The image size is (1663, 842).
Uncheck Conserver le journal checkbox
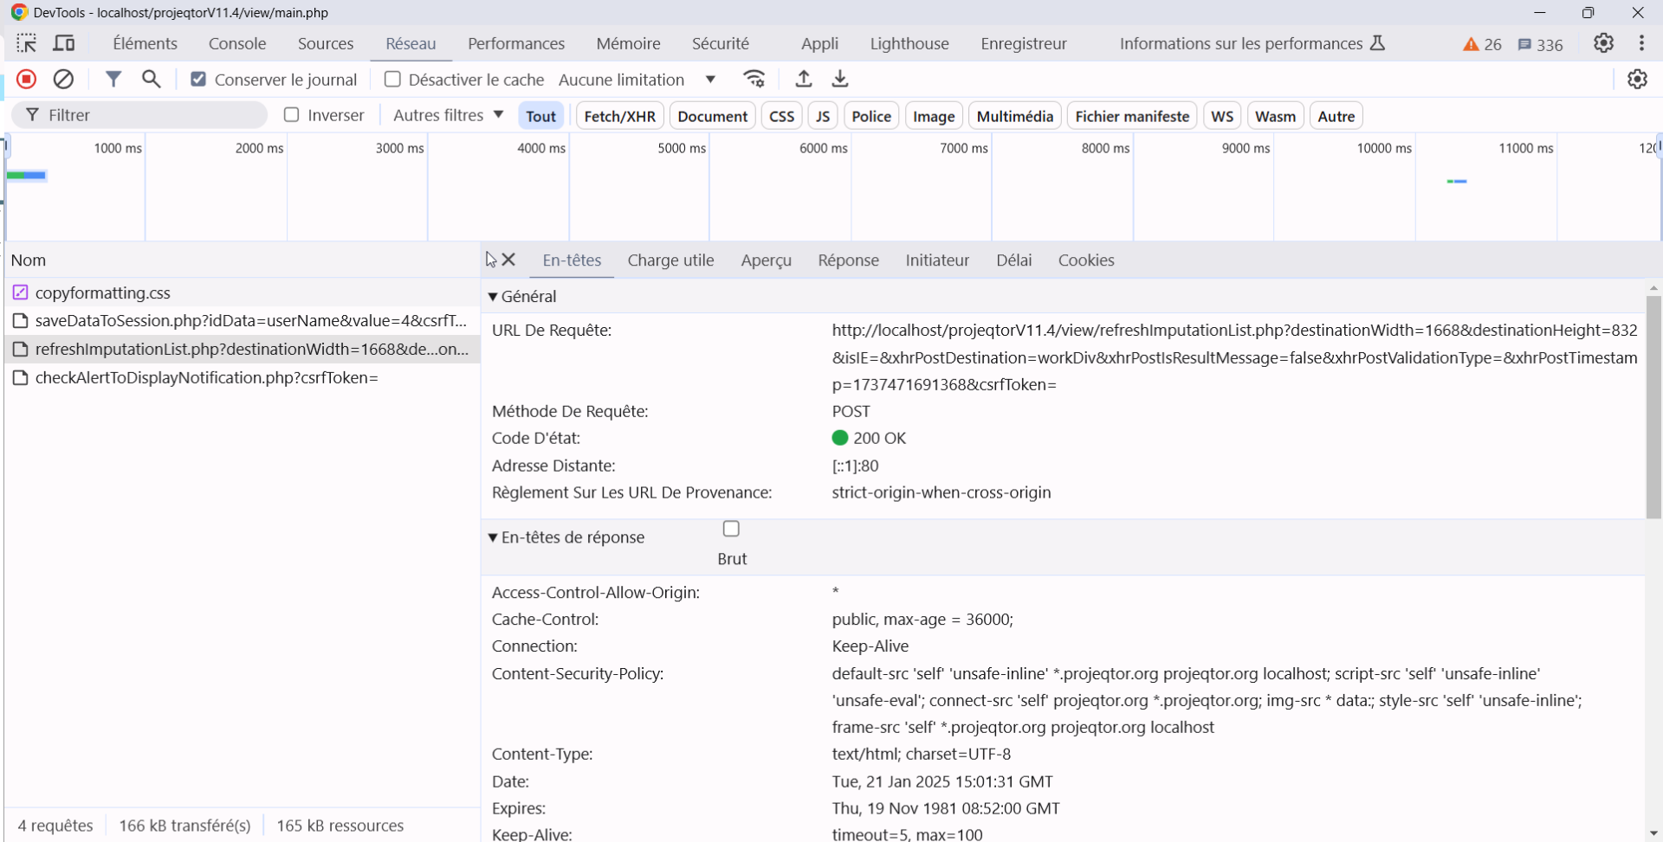198,80
